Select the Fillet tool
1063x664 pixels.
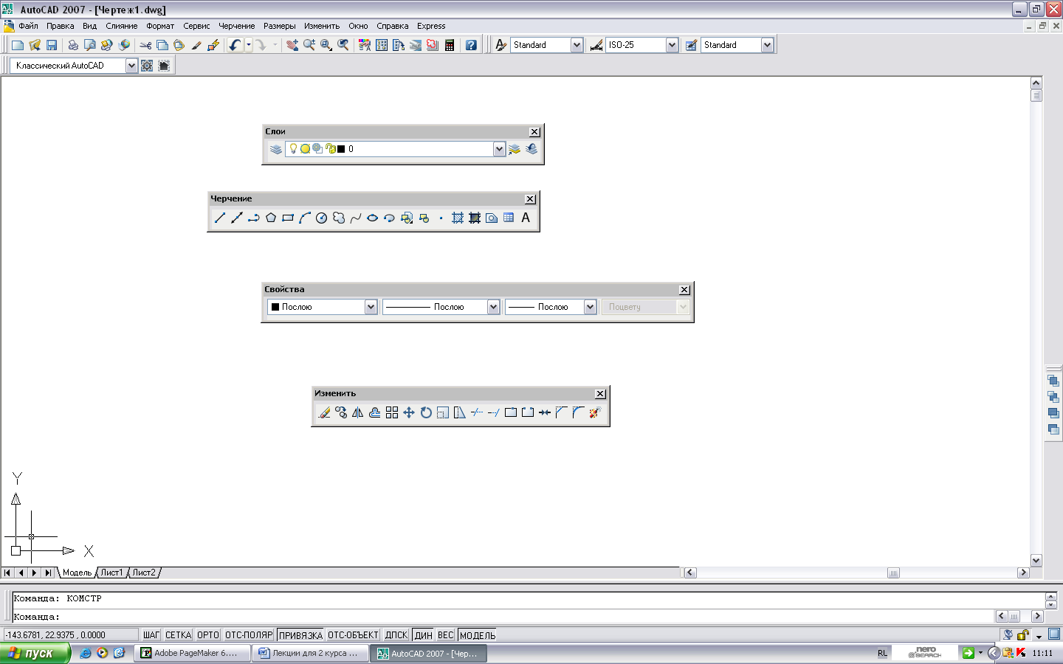578,412
